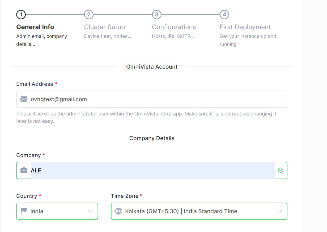327x232 pixels.
Task: Click the step 1 circle for General Info
Action: coord(21,15)
